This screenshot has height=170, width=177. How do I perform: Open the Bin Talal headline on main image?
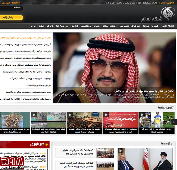[144, 91]
